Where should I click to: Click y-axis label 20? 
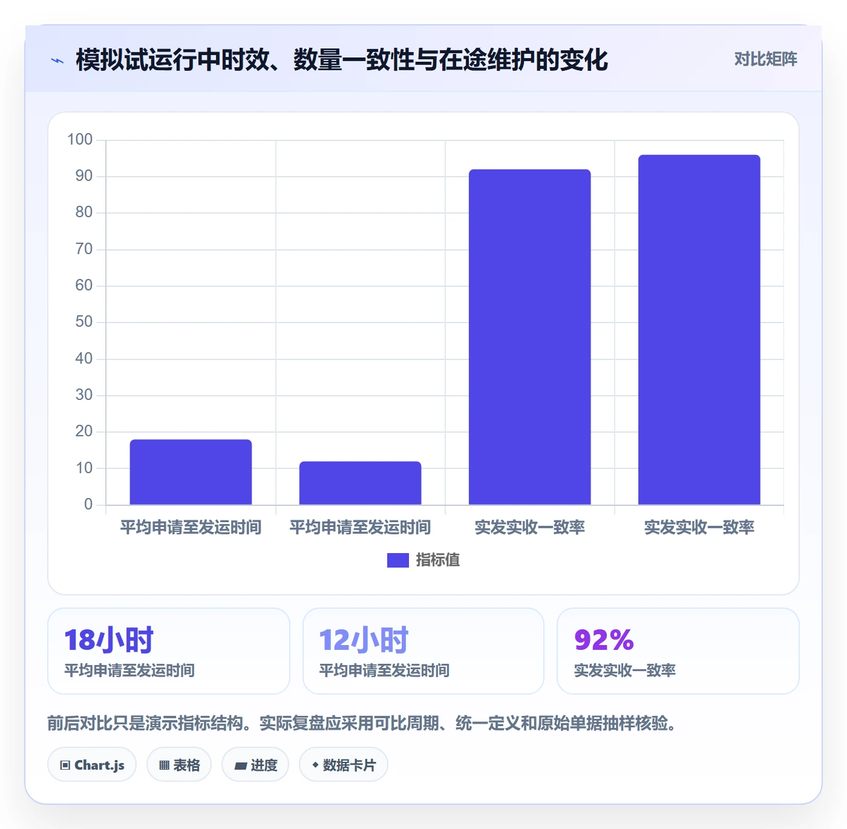tap(84, 431)
